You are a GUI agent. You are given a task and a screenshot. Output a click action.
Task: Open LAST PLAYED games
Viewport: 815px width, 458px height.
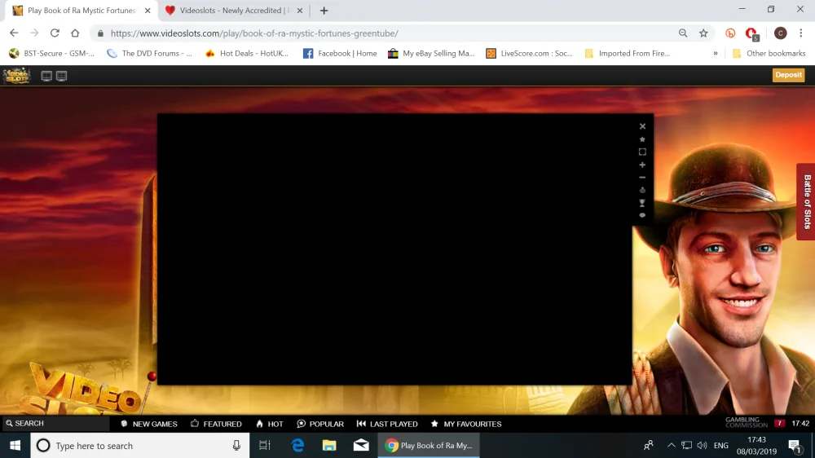pos(387,424)
